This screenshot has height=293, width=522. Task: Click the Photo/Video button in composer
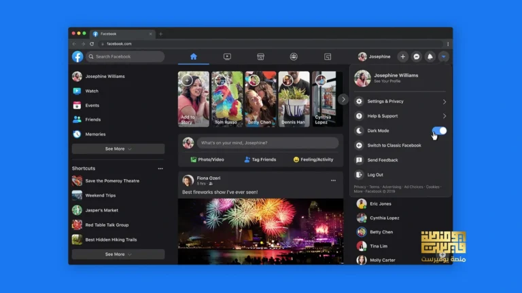[207, 159]
